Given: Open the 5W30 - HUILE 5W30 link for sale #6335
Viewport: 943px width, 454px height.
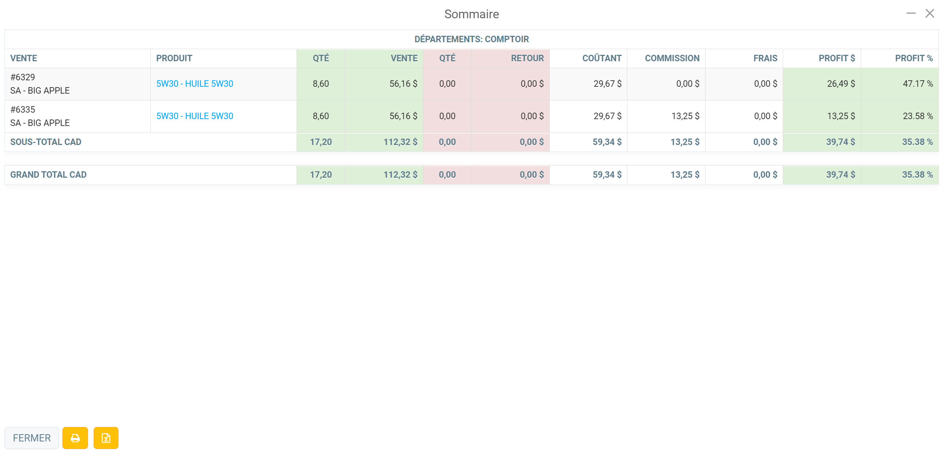Looking at the screenshot, I should [195, 116].
